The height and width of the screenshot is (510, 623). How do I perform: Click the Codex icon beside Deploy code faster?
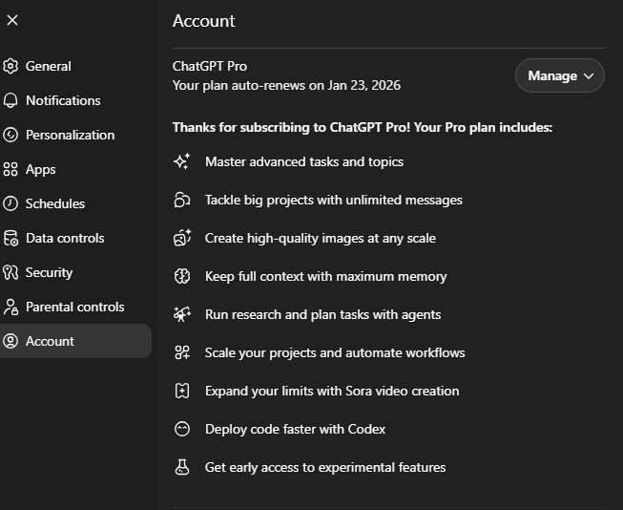pyautogui.click(x=182, y=429)
